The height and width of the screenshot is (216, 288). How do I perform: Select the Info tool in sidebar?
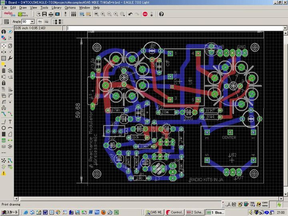tap(4, 32)
